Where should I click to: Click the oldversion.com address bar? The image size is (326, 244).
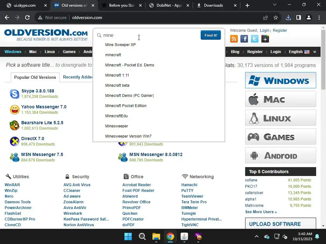coord(158,18)
